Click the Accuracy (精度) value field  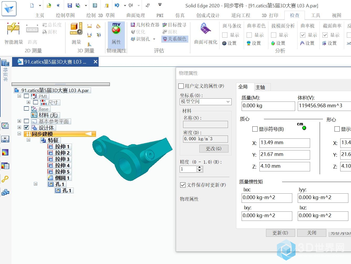[x=188, y=169]
